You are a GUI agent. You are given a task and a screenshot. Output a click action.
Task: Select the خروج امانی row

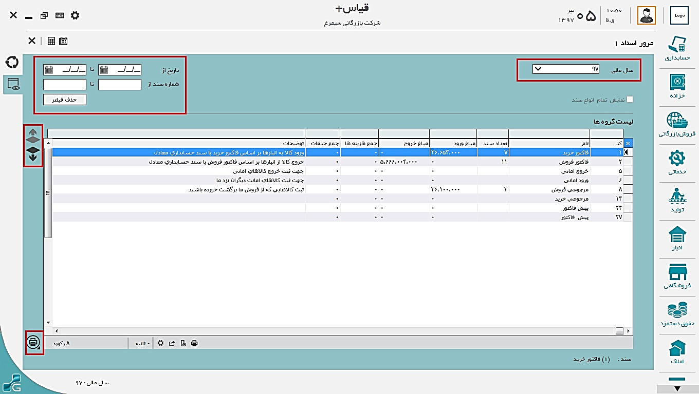pos(338,171)
